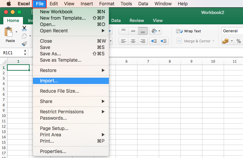
Task: Select the Format Painter brush icon
Action: point(24,44)
